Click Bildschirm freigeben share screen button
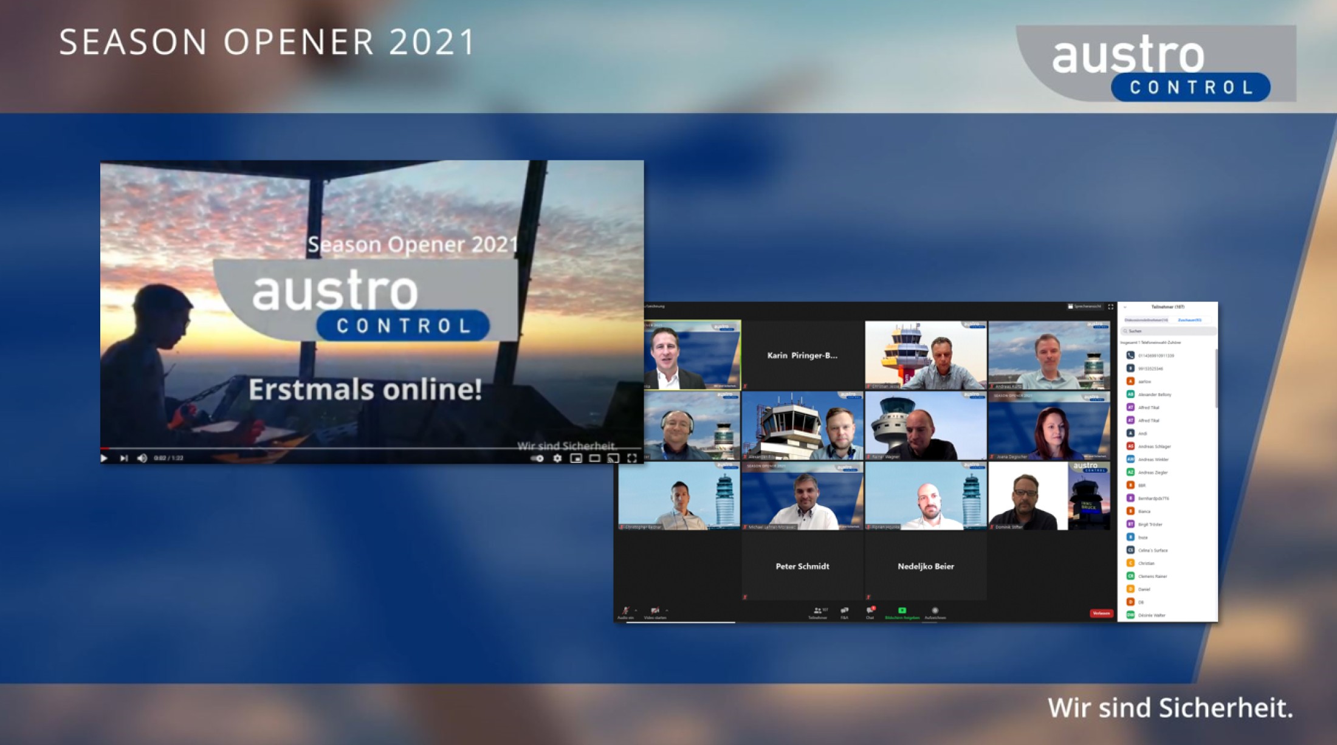Screen dimensions: 1337x745 [x=902, y=613]
